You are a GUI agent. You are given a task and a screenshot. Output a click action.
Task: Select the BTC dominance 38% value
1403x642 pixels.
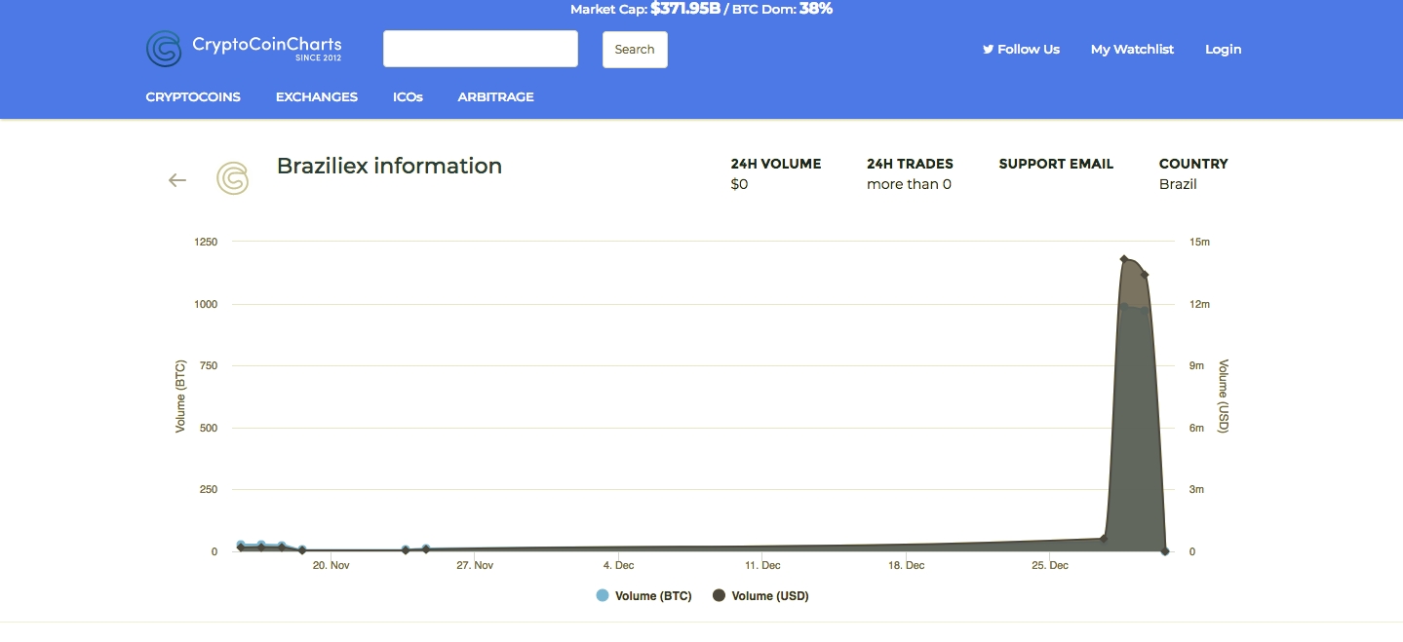(816, 9)
